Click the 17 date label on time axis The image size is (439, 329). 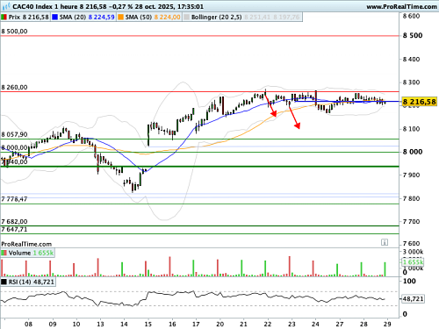tap(196, 324)
